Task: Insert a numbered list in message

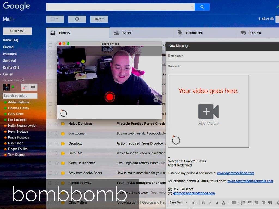Action: (243, 203)
